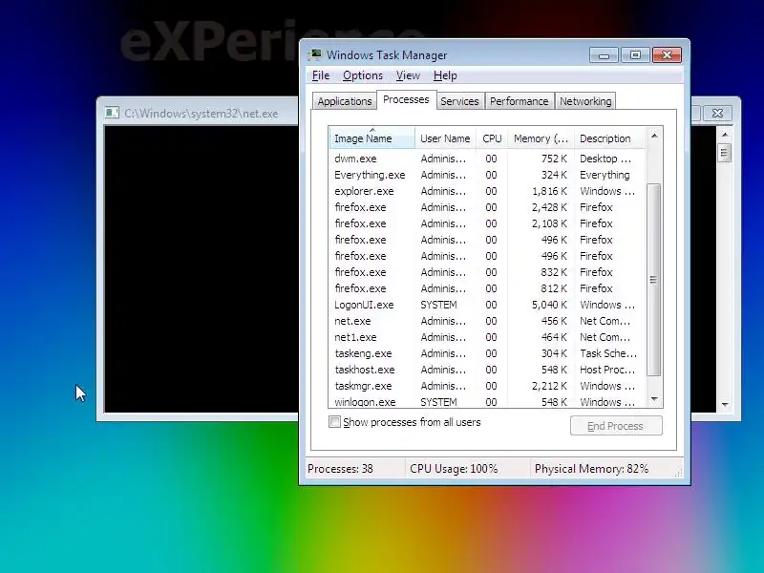Minimize the Task Manager window
Image resolution: width=764 pixels, height=573 pixels.
click(x=604, y=55)
